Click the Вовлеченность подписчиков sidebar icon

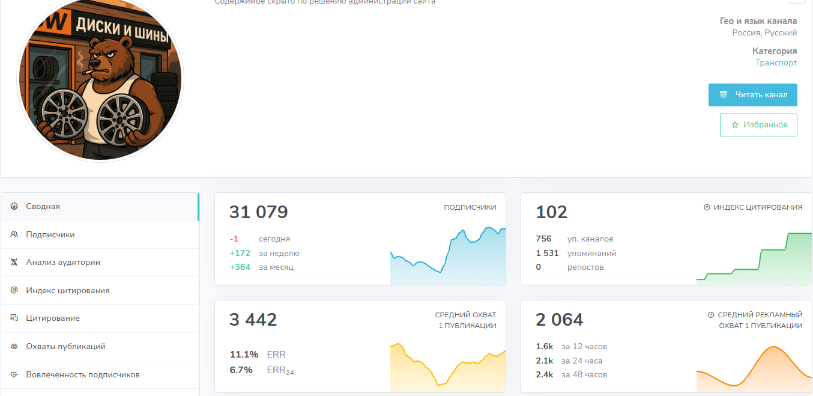click(14, 375)
